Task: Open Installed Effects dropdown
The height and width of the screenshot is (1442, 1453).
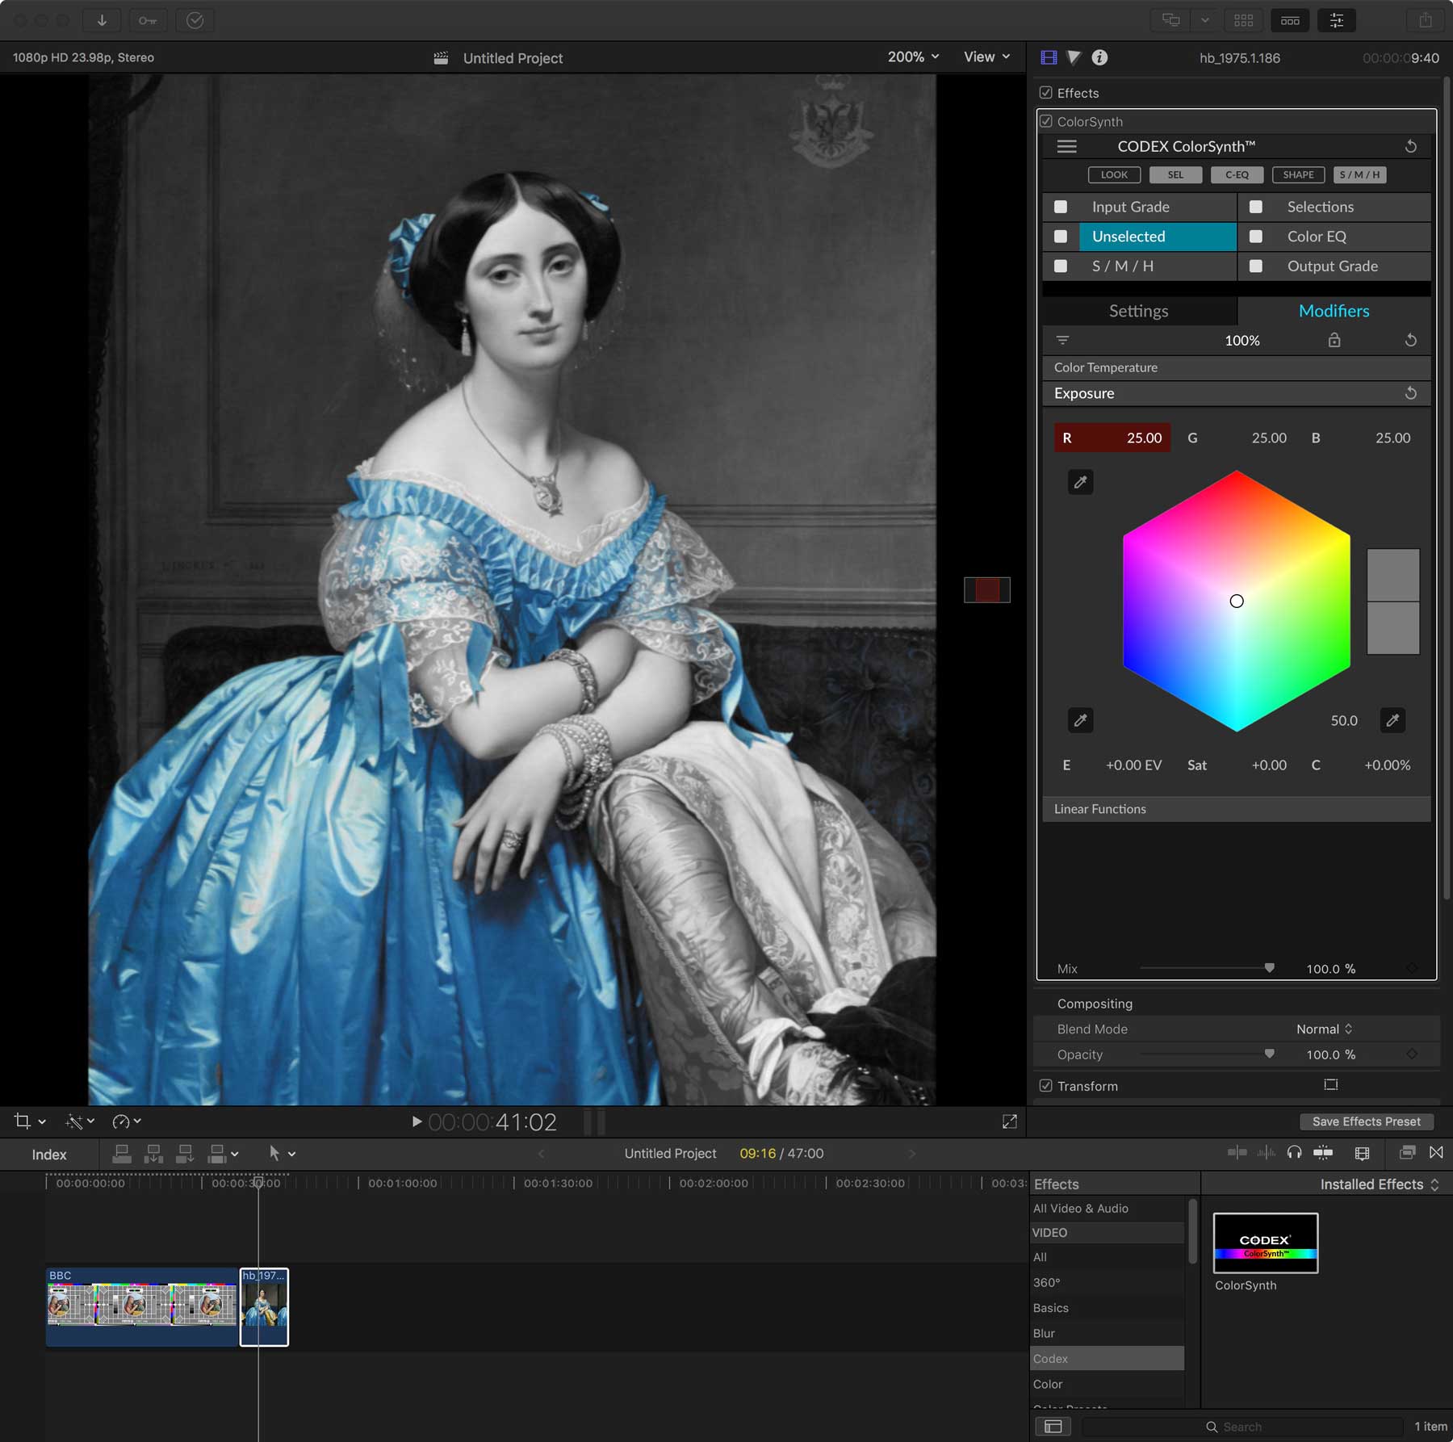Action: [x=1380, y=1184]
